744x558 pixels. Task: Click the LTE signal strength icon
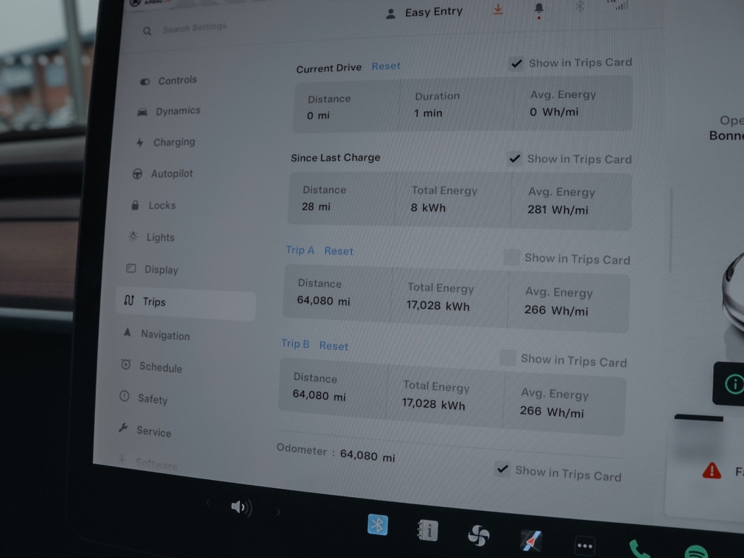pyautogui.click(x=619, y=5)
